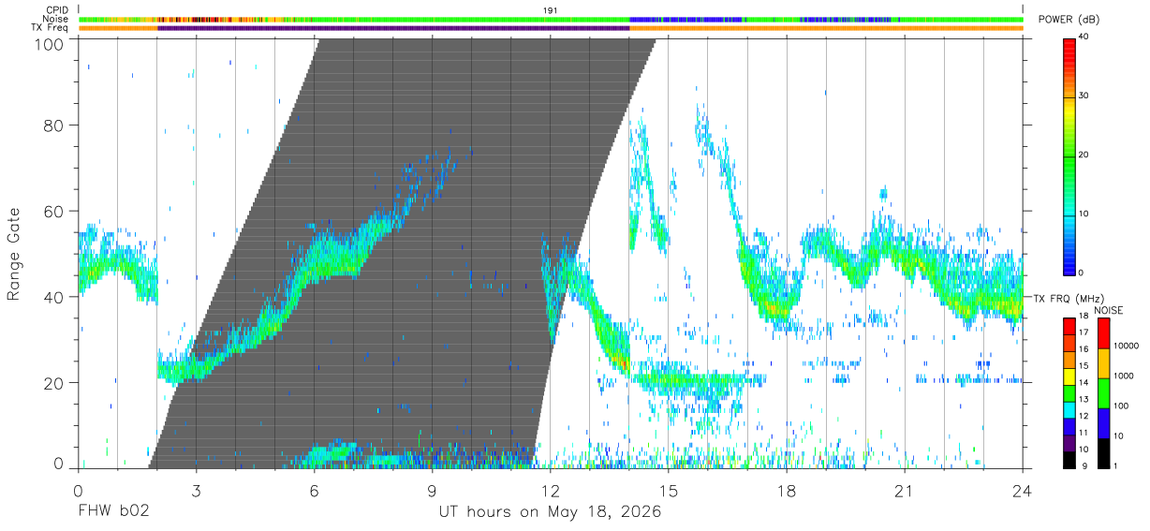Click the 'FHW b02' radar beam label
1150x531 pixels.
click(x=113, y=512)
